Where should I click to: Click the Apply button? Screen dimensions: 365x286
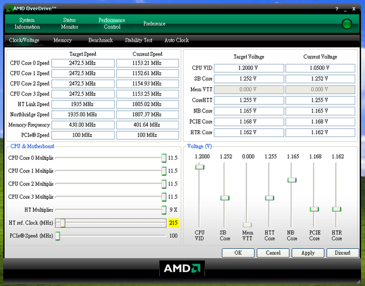[308, 253]
